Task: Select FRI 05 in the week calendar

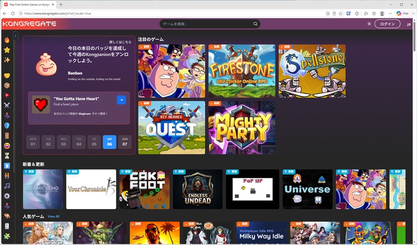Action: pyautogui.click(x=94, y=142)
